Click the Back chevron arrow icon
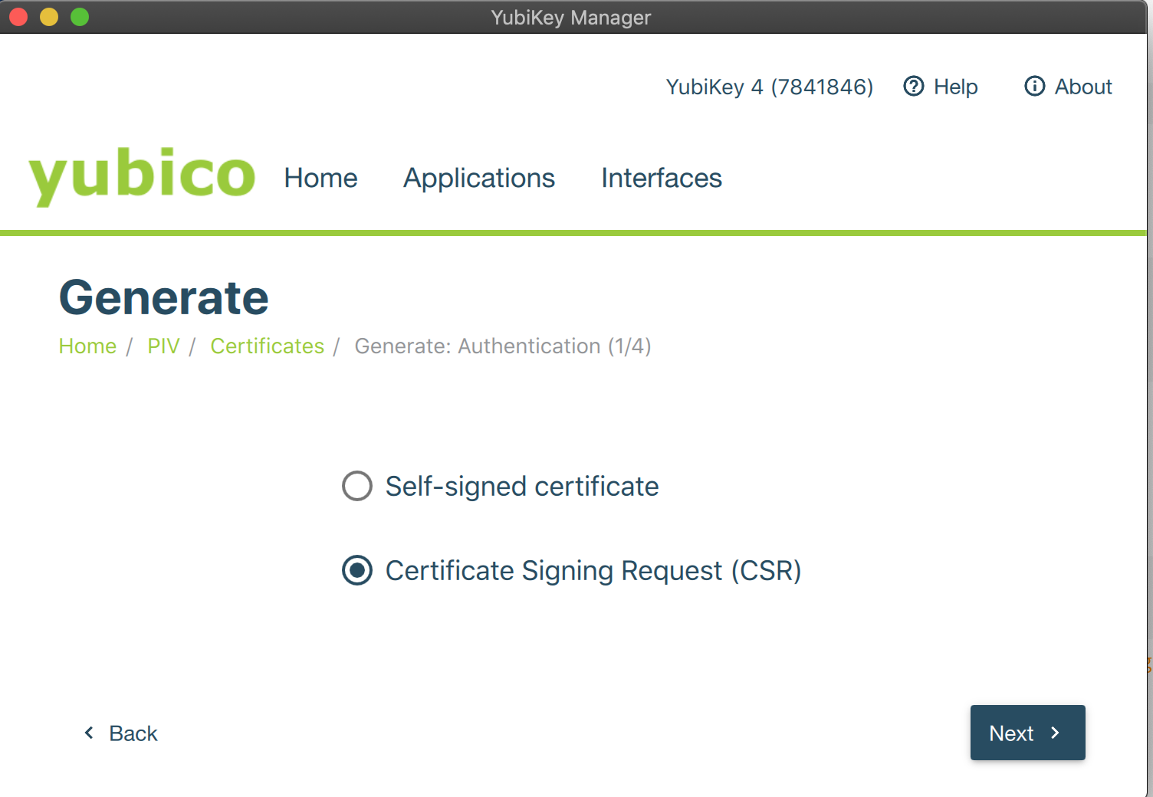This screenshot has height=797, width=1153. 89,733
